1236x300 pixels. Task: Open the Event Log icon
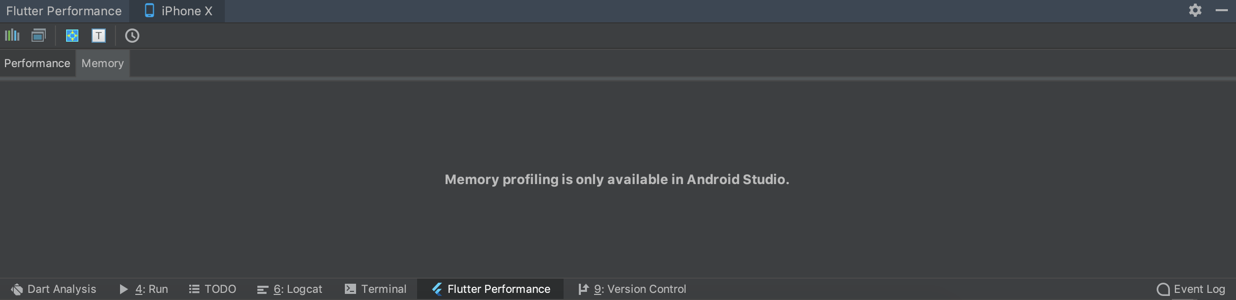click(x=1162, y=289)
